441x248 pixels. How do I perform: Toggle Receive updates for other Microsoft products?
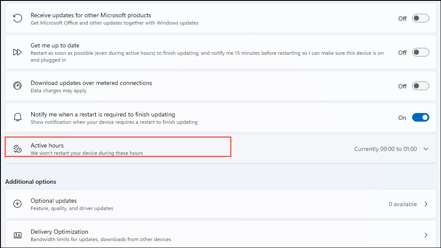(x=420, y=19)
